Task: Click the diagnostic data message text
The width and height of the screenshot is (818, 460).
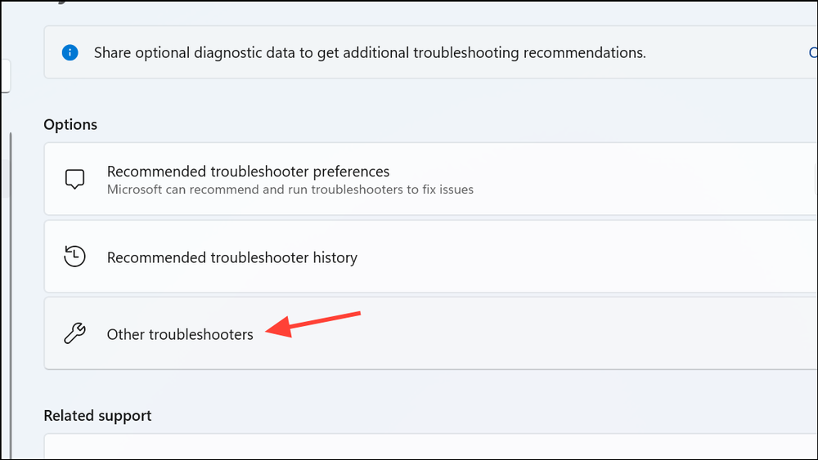Action: tap(370, 52)
